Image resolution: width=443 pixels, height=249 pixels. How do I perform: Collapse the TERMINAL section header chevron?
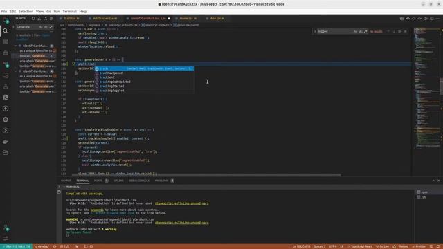pos(64,187)
